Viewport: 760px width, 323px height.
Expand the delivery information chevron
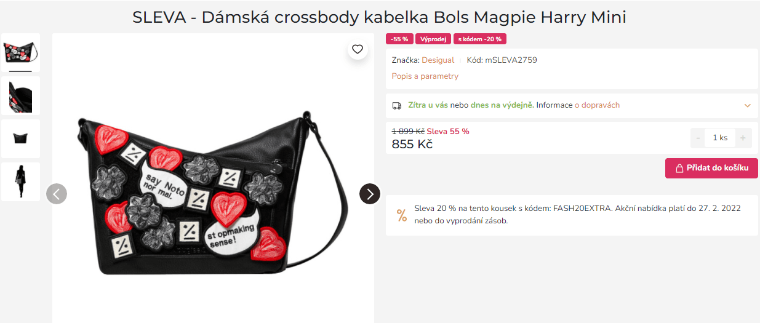748,105
